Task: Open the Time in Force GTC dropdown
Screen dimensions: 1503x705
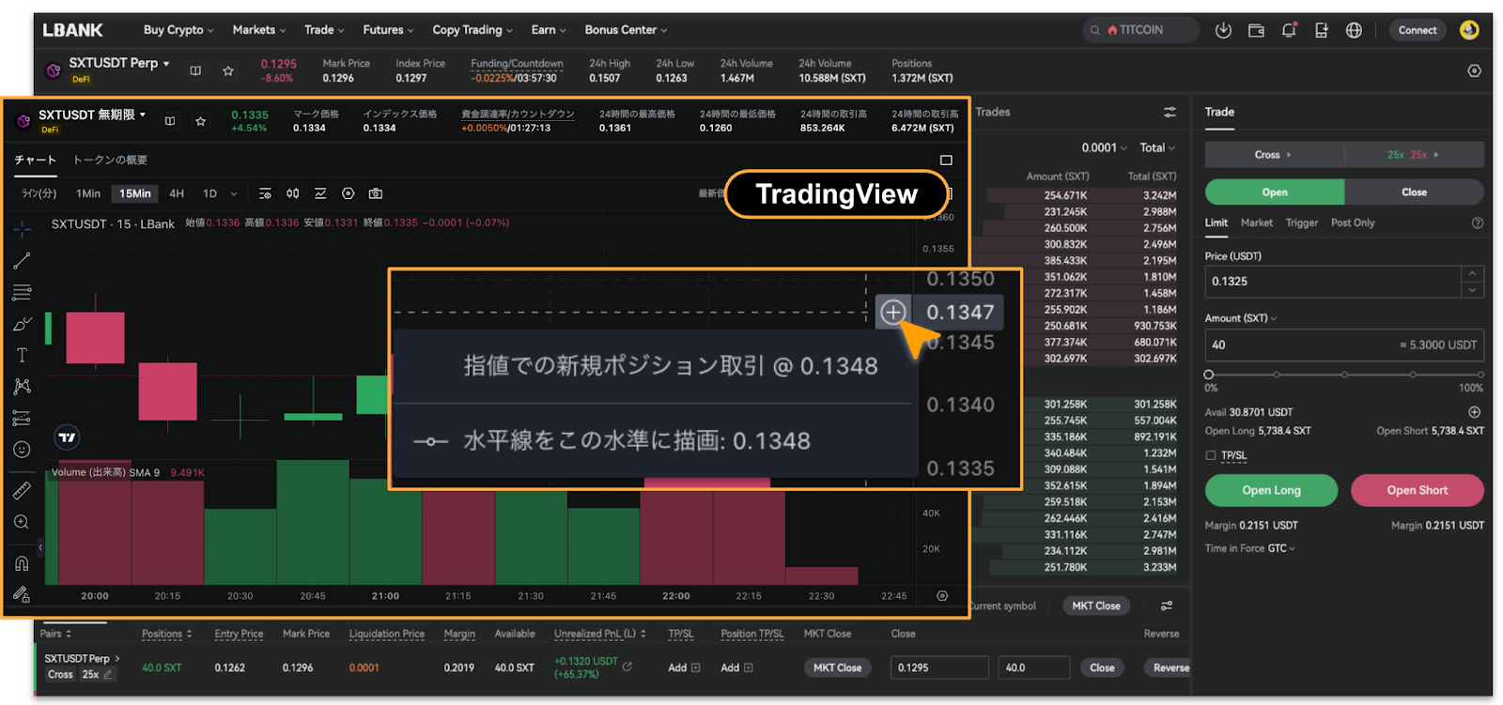Action: [x=1250, y=548]
